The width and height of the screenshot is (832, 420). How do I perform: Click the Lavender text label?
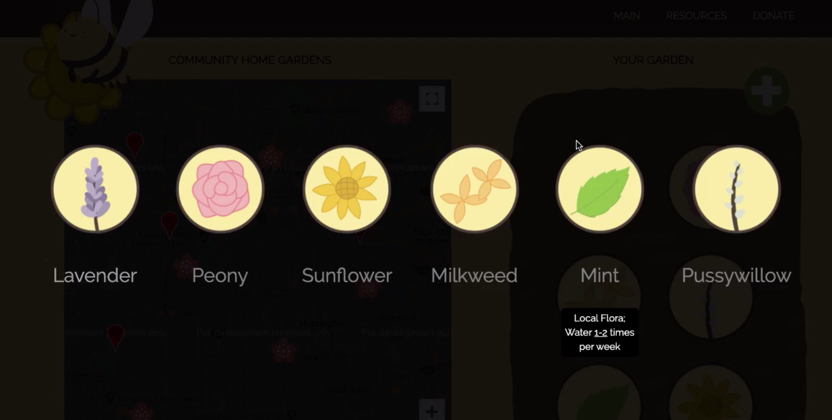tap(95, 276)
